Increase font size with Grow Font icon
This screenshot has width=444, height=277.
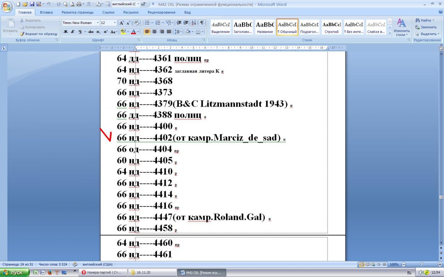(121, 23)
